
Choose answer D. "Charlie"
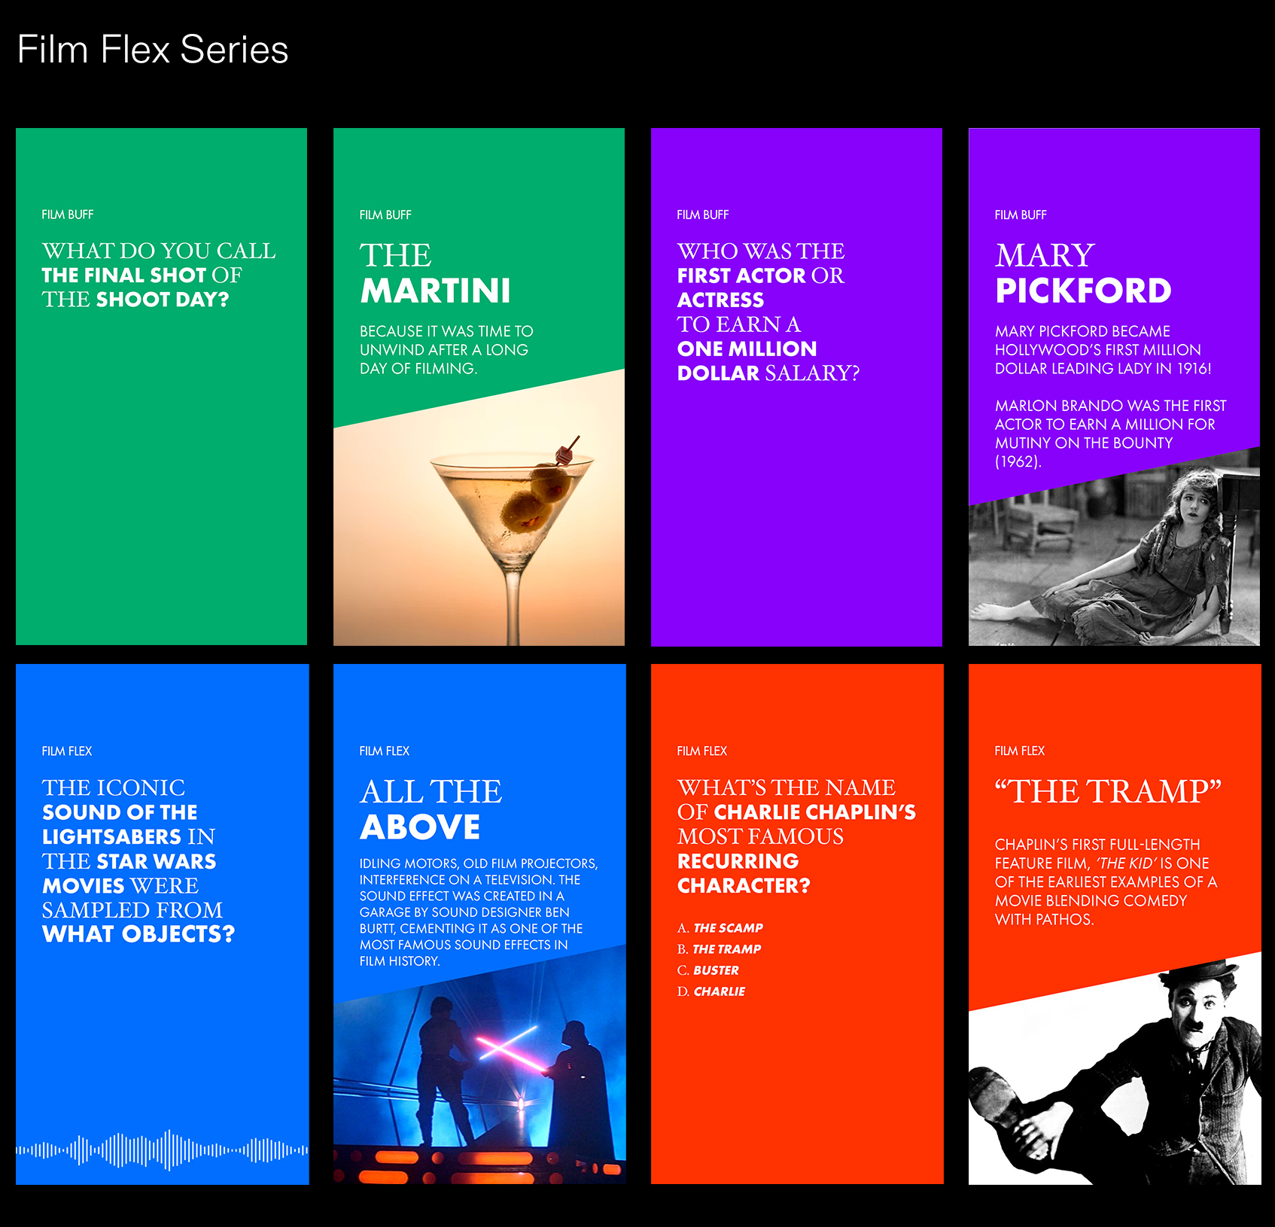click(711, 991)
